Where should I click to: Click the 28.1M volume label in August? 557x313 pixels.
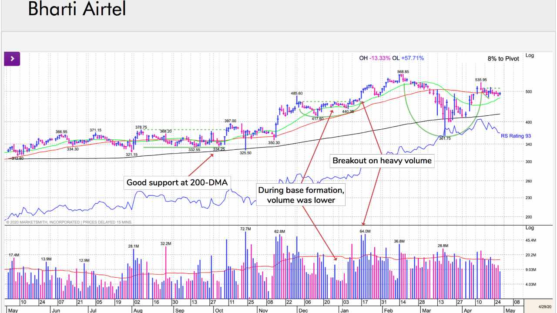134,246
